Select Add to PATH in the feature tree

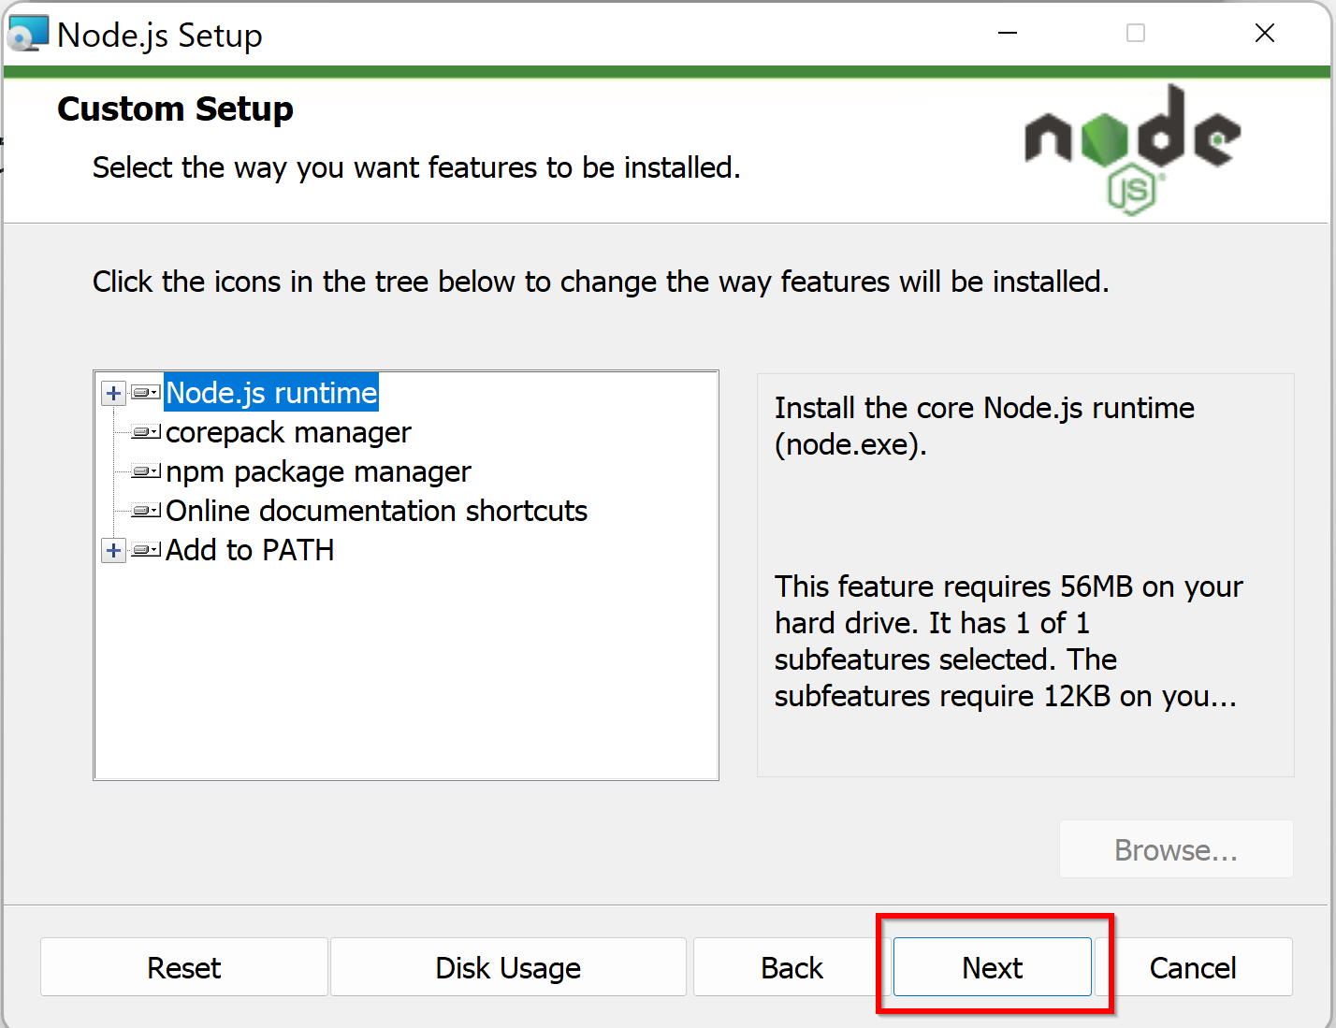[x=250, y=550]
